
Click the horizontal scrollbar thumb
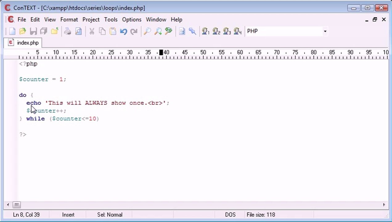tap(17, 204)
